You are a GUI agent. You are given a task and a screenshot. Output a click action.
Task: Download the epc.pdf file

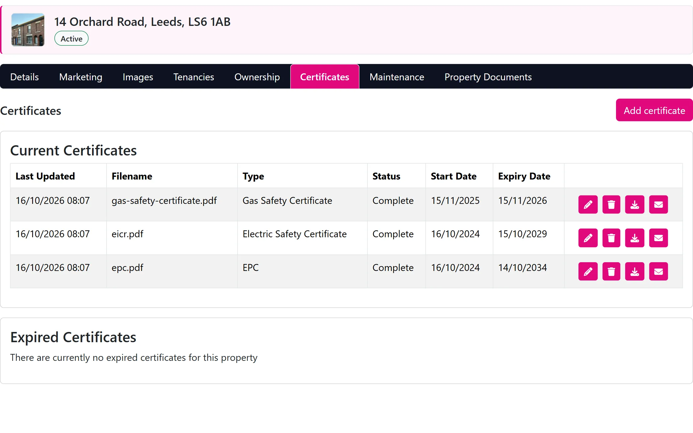tap(635, 272)
